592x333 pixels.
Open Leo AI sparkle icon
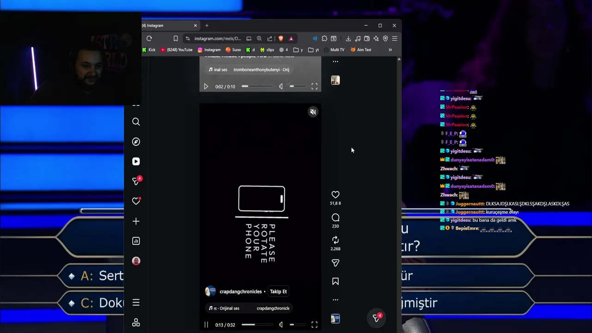[x=376, y=38]
